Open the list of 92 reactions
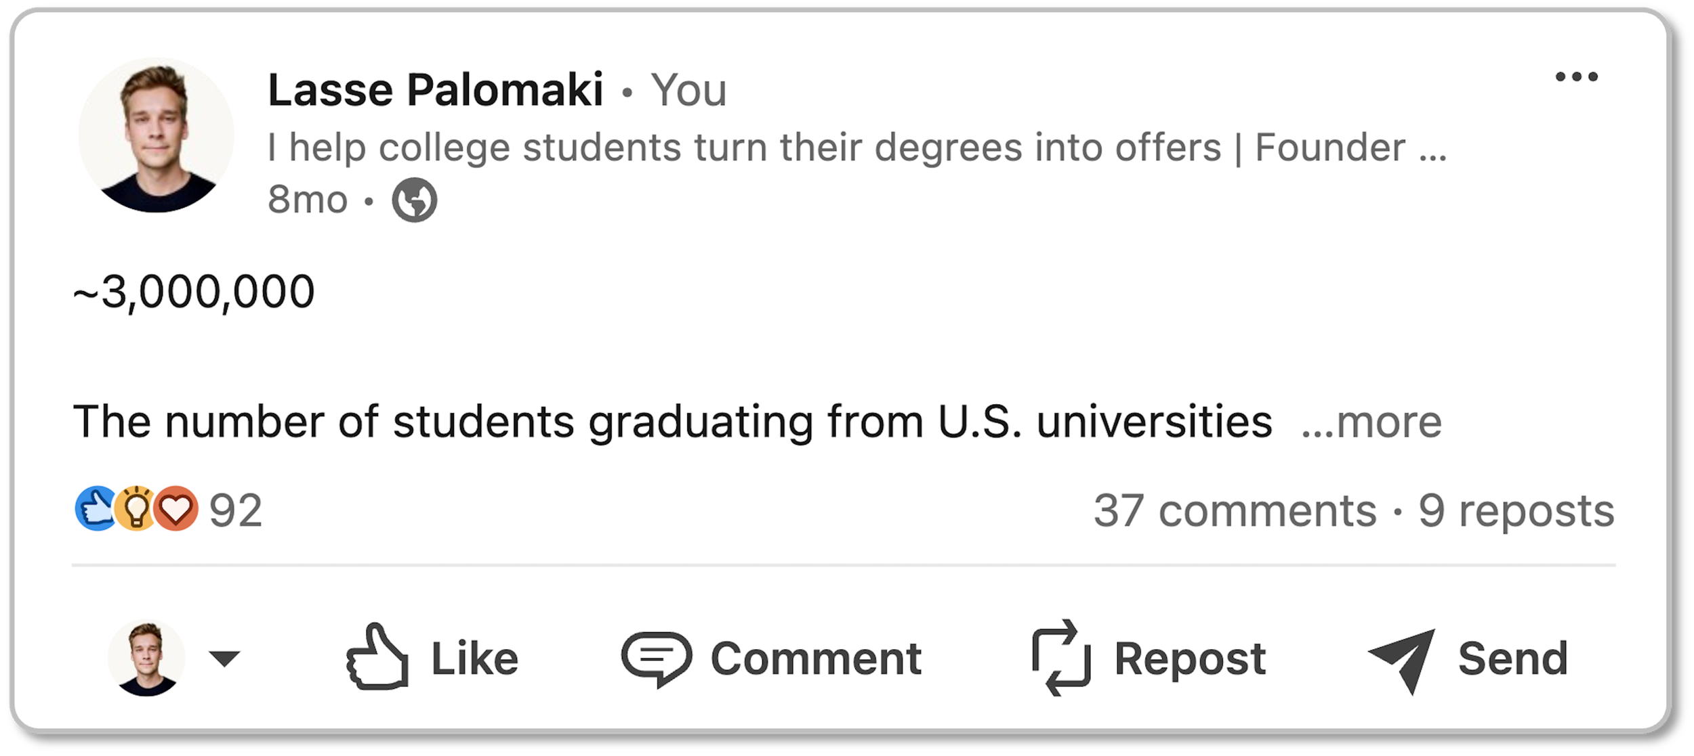 point(235,510)
